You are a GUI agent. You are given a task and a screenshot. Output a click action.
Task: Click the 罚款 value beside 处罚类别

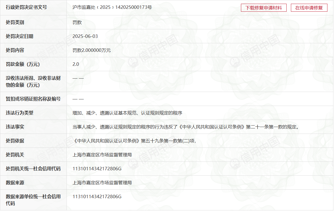pyautogui.click(x=77, y=22)
